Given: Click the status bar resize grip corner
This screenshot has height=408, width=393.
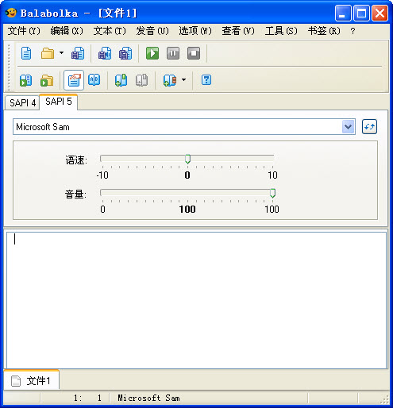Looking at the screenshot, I should [x=385, y=399].
